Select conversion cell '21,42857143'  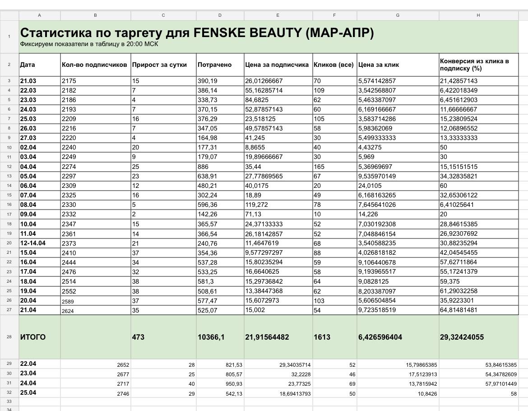click(x=478, y=81)
